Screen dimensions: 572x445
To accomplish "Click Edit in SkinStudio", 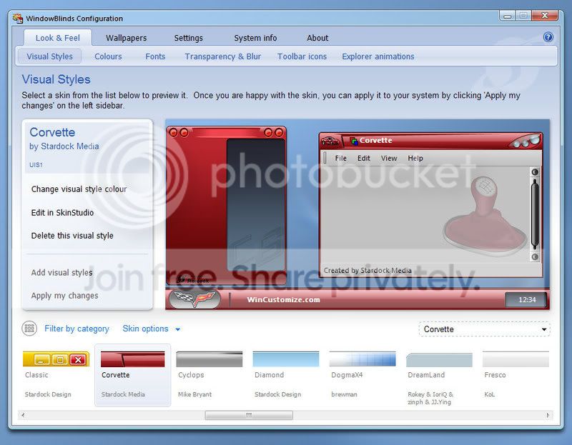I will pyautogui.click(x=62, y=212).
